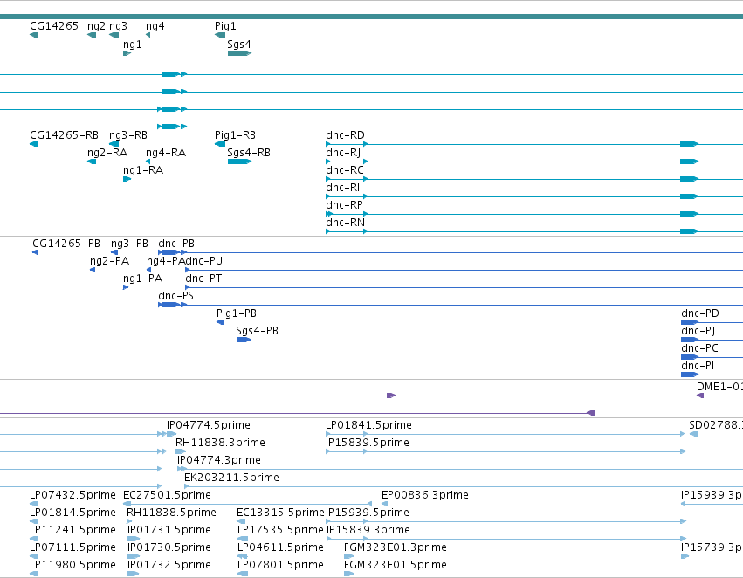This screenshot has width=743, height=578.
Task: Select the LP11241.5prime EST label
Action: click(x=72, y=530)
